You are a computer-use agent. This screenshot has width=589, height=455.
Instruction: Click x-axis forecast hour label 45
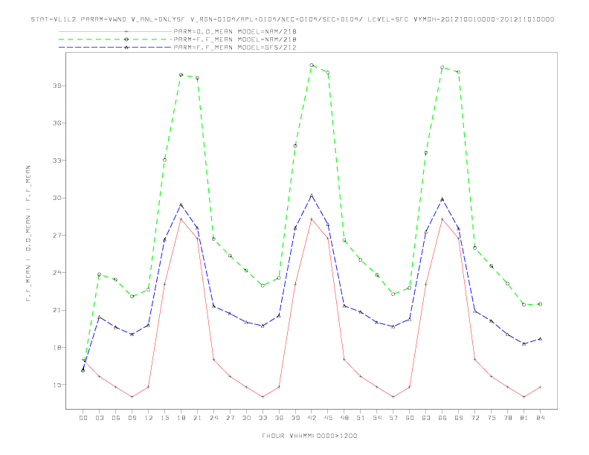(328, 418)
